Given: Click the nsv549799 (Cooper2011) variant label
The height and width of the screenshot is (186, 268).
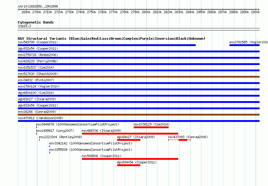Looking at the screenshot, I should 38,42.
